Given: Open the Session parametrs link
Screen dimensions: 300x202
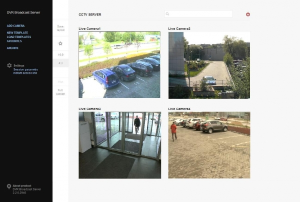Looking at the screenshot, I should coord(25,69).
